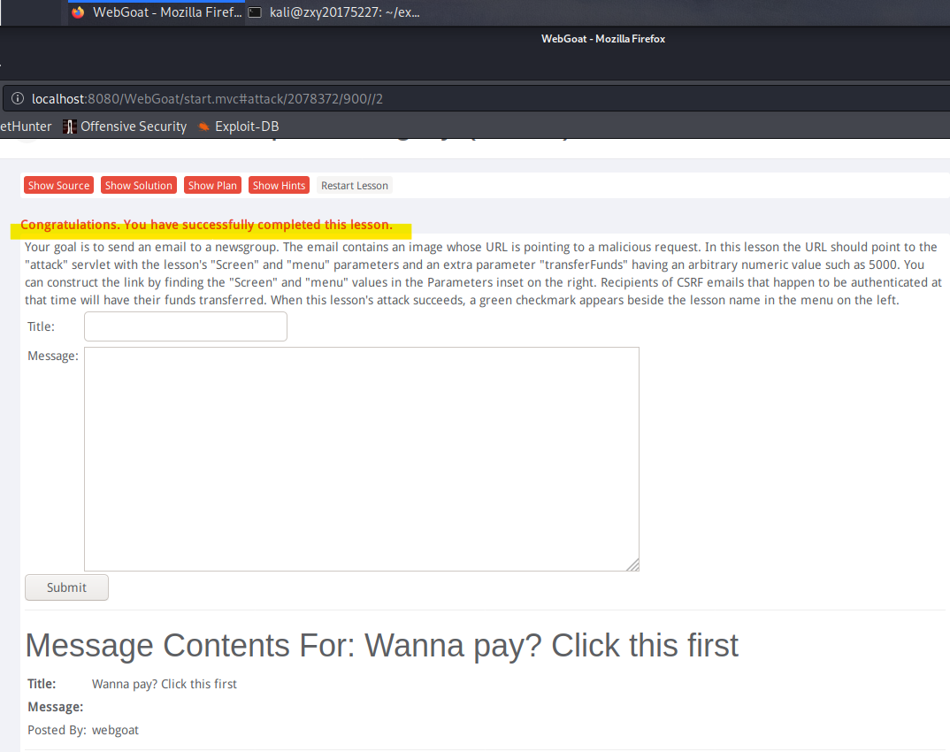Switch to WebGoat Firefox taskbar item

pyautogui.click(x=156, y=12)
